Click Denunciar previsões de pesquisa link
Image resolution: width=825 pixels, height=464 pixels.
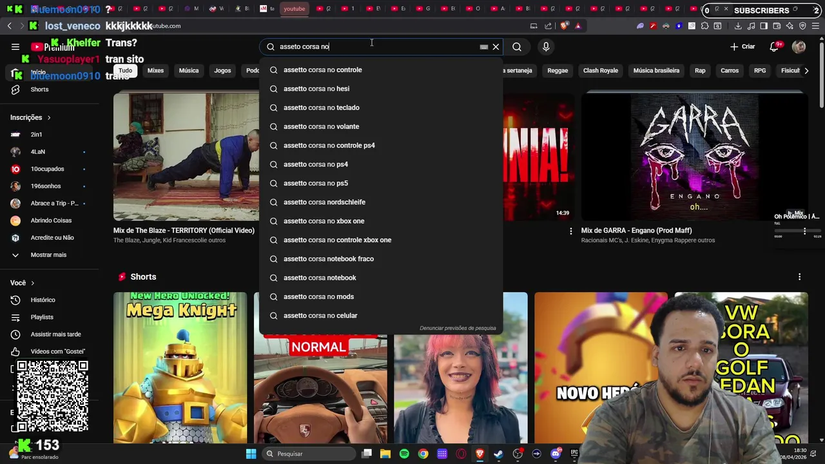pos(458,328)
